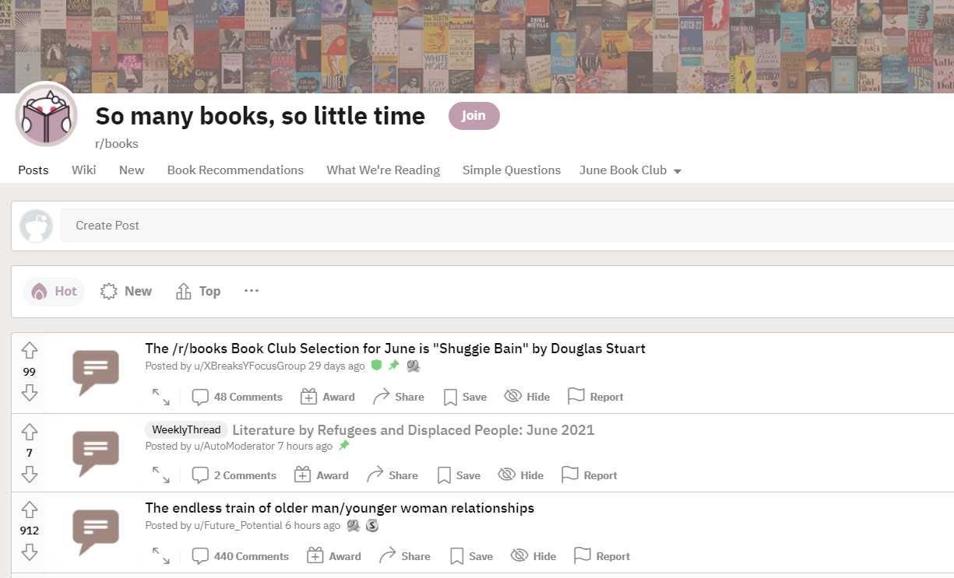Viewport: 954px width, 578px height.
Task: Click the Create Post input field
Action: [x=506, y=226]
